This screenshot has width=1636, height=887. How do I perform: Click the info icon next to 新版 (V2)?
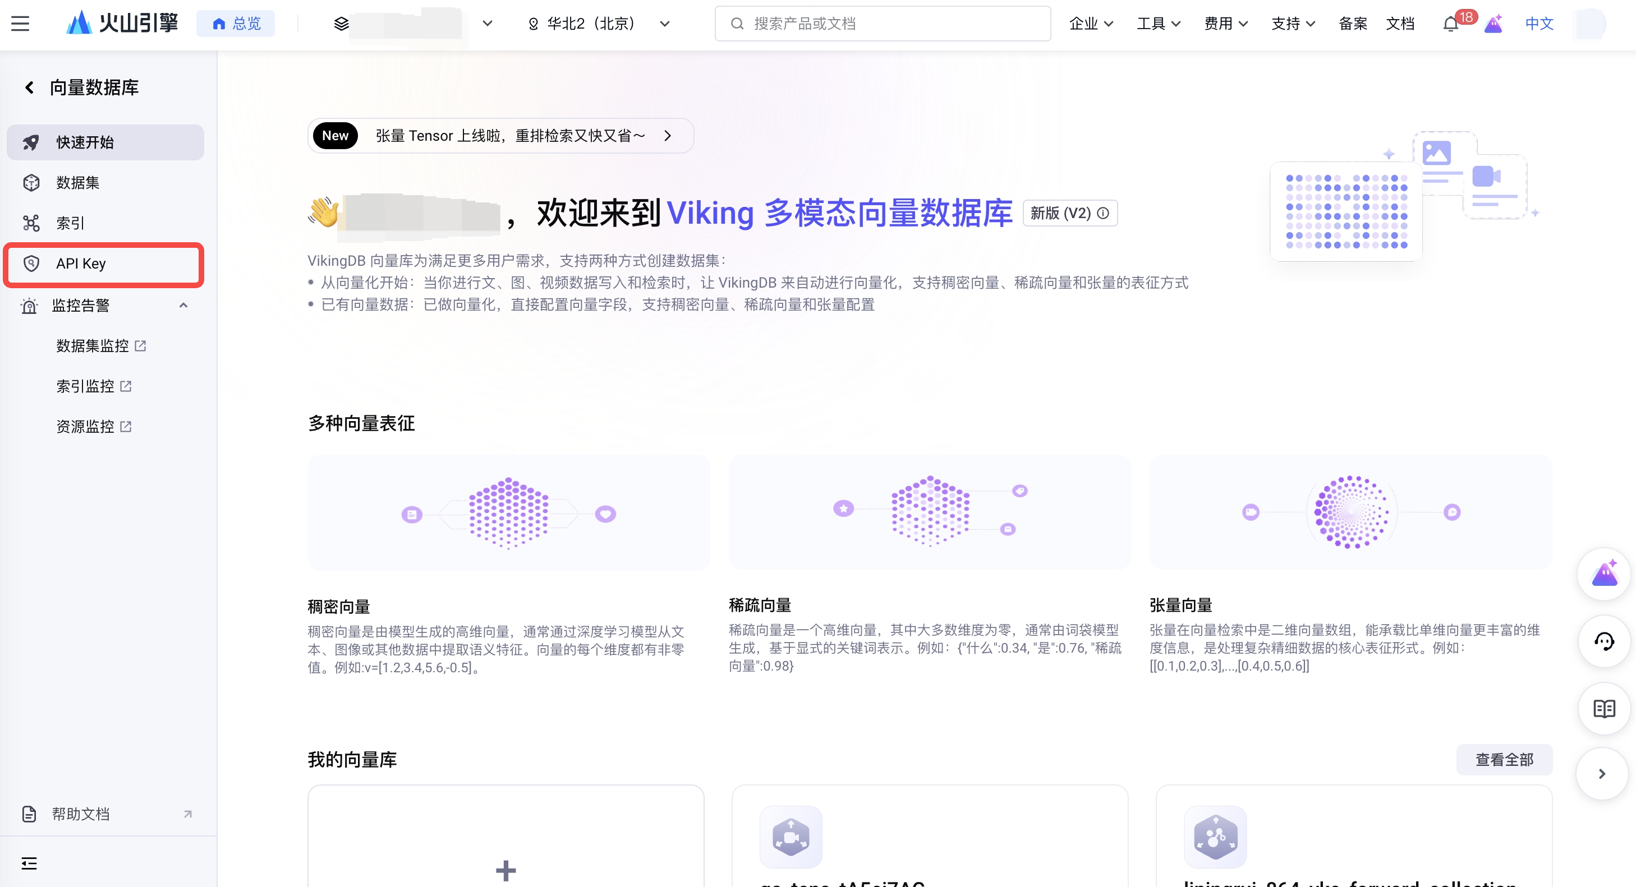[1103, 212]
